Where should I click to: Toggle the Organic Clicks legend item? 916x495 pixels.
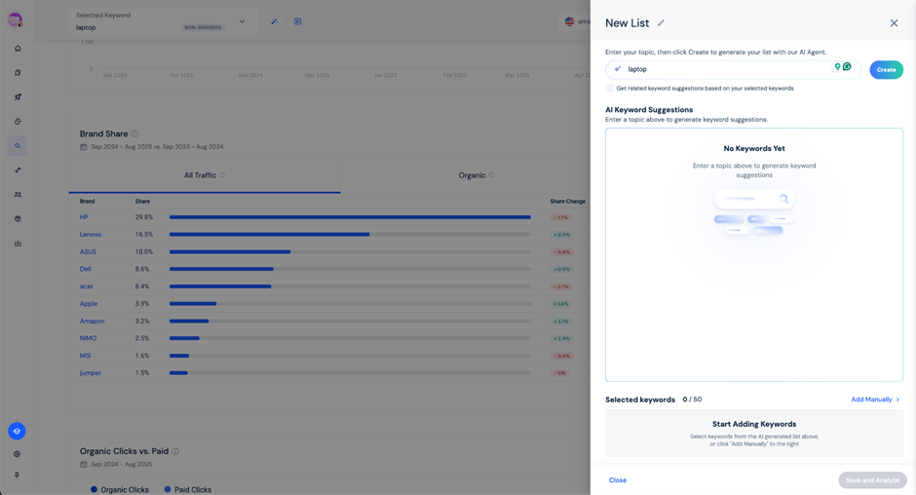120,490
